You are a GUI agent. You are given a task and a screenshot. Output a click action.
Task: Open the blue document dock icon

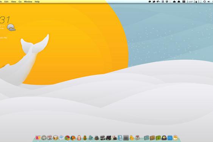coord(120,138)
